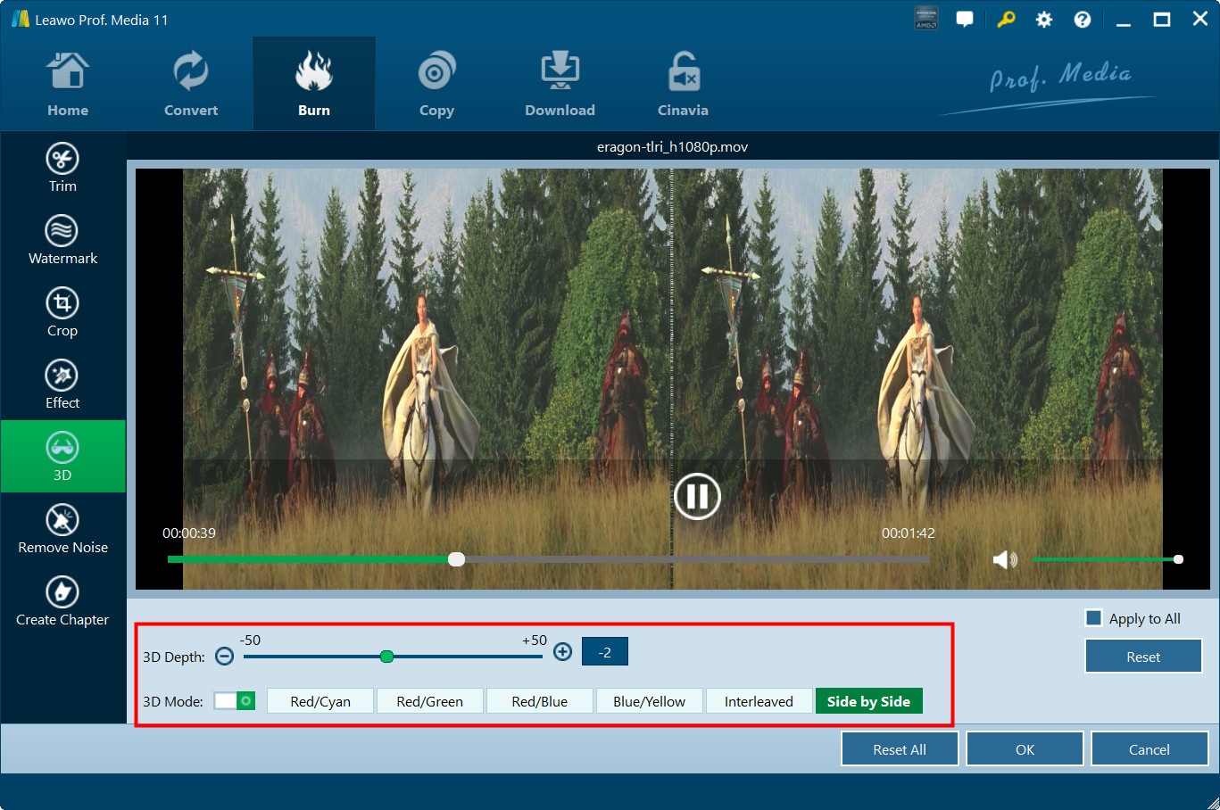Select Red/Green 3D mode
The width and height of the screenshot is (1220, 810).
pyautogui.click(x=430, y=701)
